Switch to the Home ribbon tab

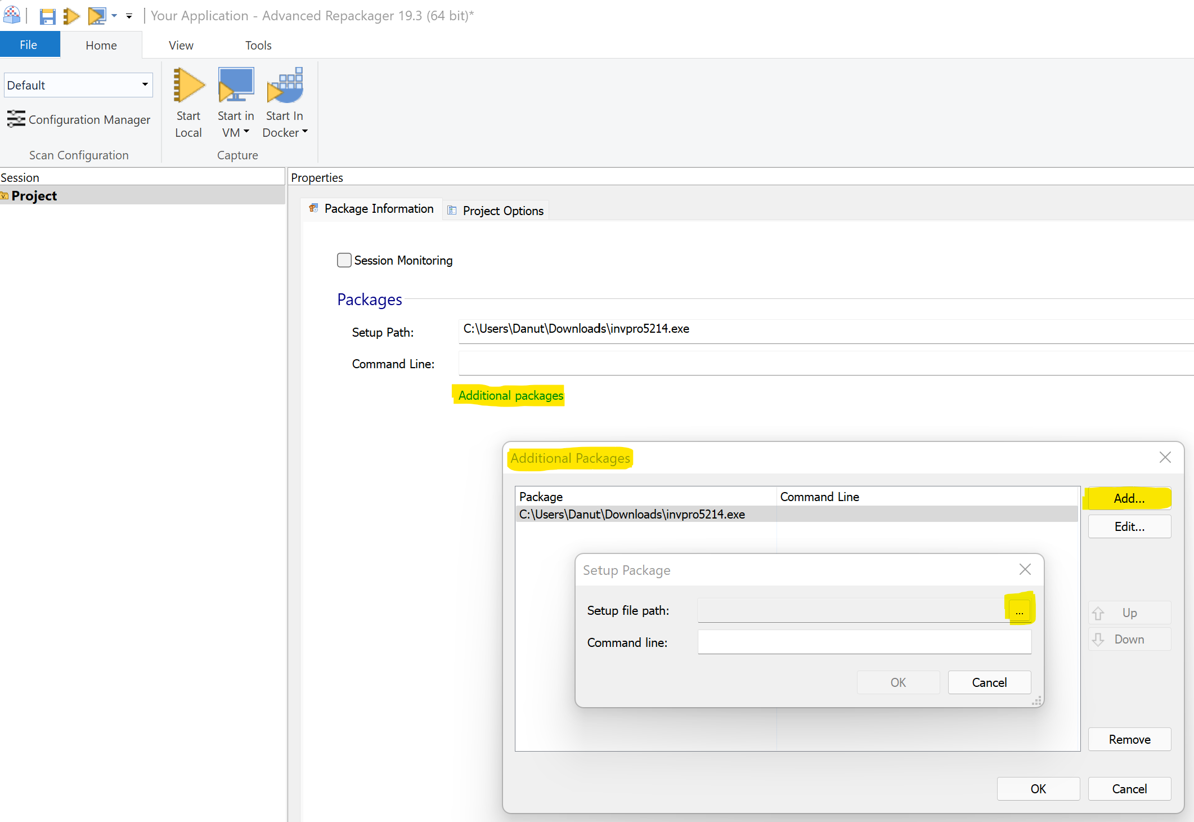coord(101,45)
